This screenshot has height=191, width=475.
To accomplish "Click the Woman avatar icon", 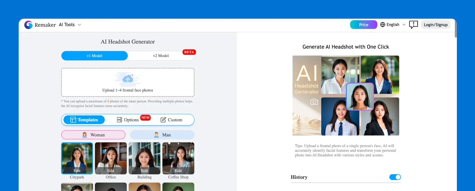I will pyautogui.click(x=85, y=135).
